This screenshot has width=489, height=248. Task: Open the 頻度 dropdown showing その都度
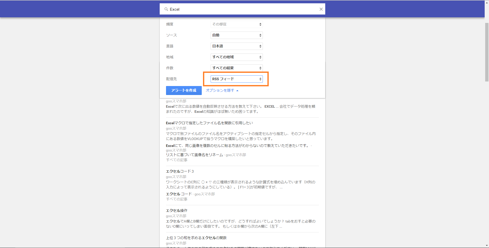(237, 24)
